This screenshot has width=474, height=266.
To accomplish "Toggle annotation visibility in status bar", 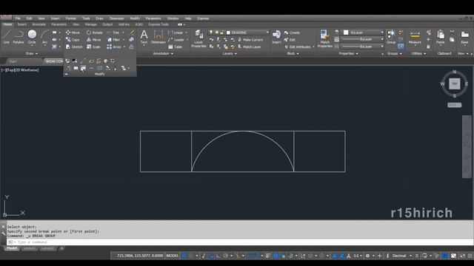I will (x=334, y=256).
